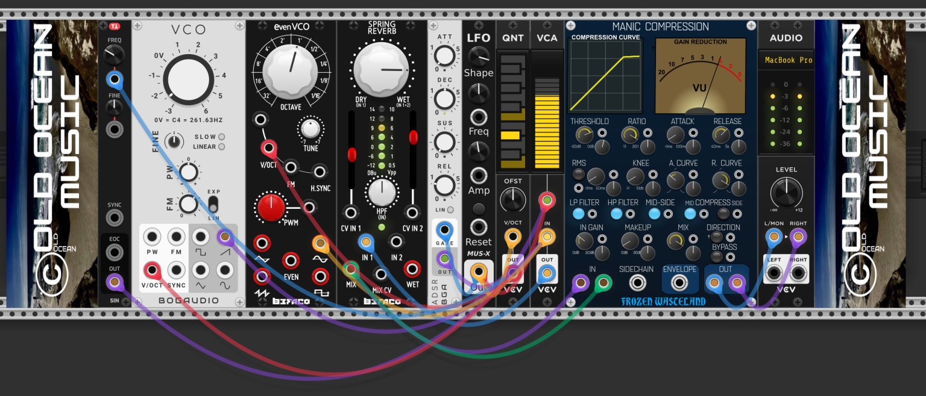The width and height of the screenshot is (926, 396).
Task: Click the red PWM knob
Action: (271, 208)
